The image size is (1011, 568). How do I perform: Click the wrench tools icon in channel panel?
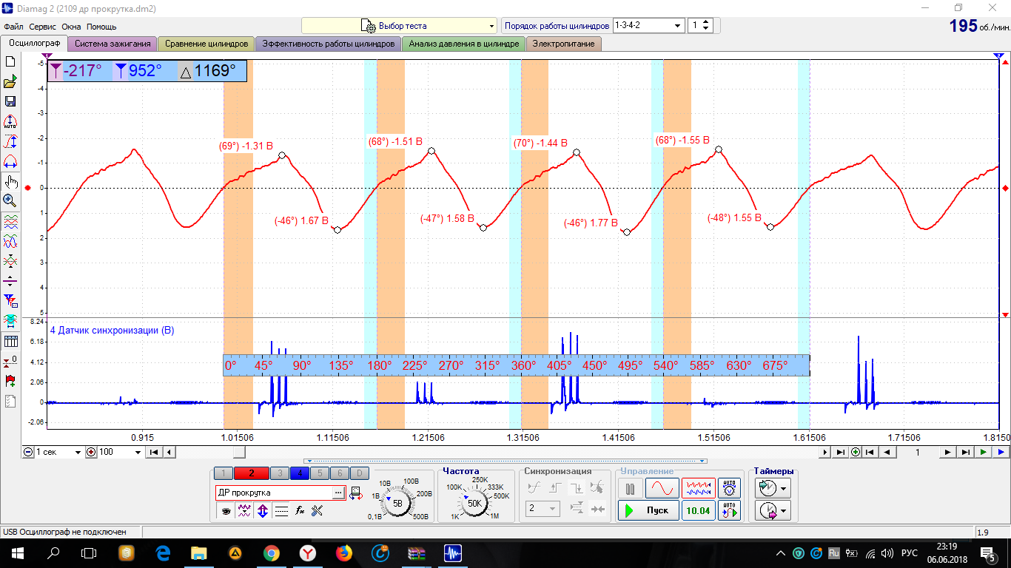[318, 510]
